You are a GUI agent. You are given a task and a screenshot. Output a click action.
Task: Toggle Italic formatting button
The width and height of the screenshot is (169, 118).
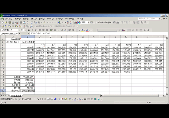click(x=32, y=31)
